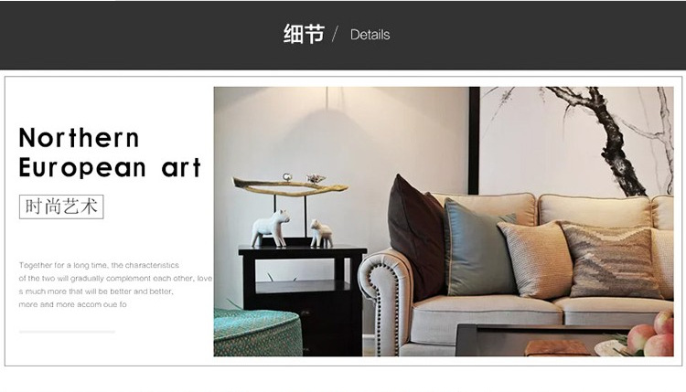Screen dimensions: 686x392
Task: Click the larger white animal figurine
Action: click(x=271, y=228)
